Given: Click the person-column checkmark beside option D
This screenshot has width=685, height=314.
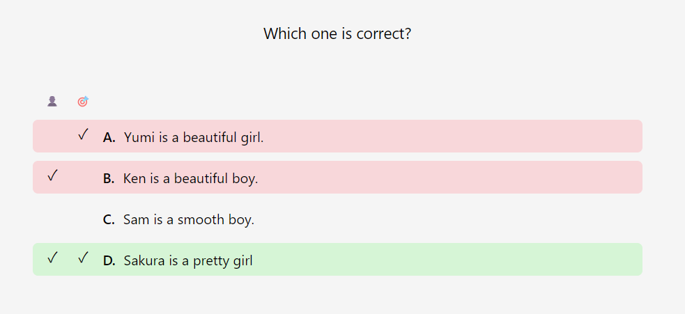Looking at the screenshot, I should coord(52,258).
